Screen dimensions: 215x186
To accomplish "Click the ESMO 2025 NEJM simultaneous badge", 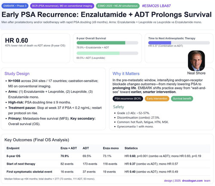I will [118, 6].
